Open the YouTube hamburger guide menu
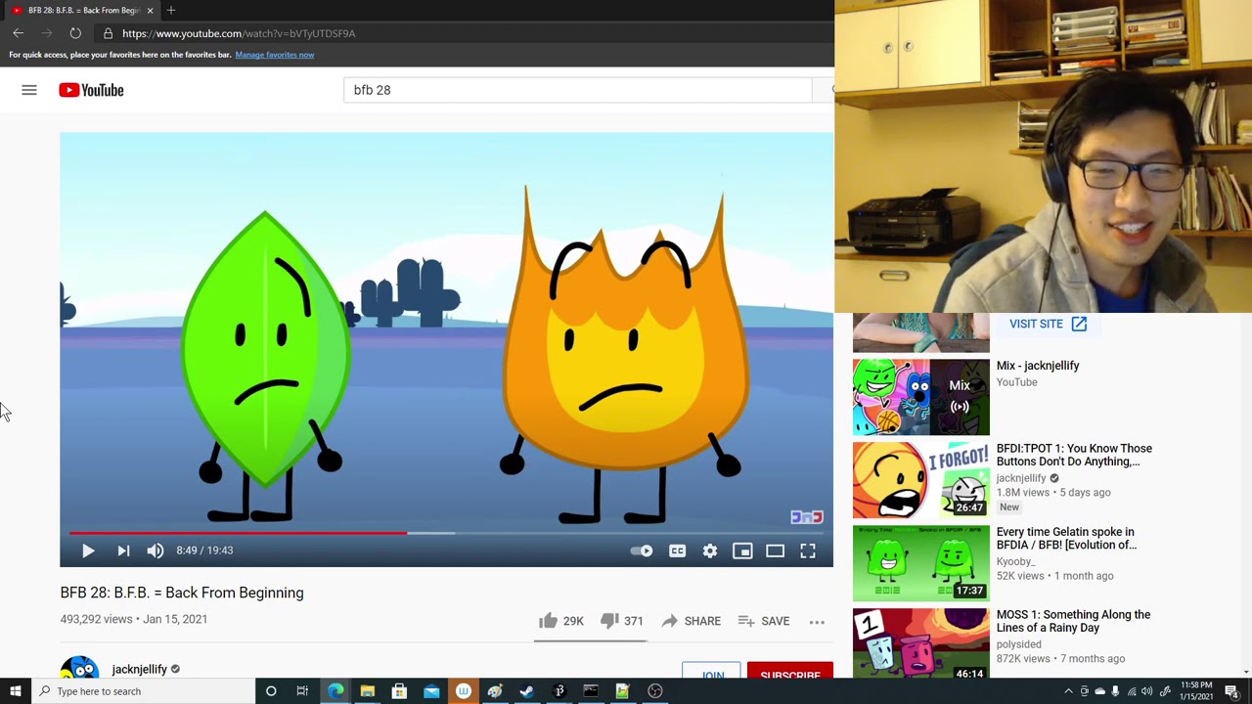This screenshot has height=704, width=1252. pyautogui.click(x=29, y=90)
